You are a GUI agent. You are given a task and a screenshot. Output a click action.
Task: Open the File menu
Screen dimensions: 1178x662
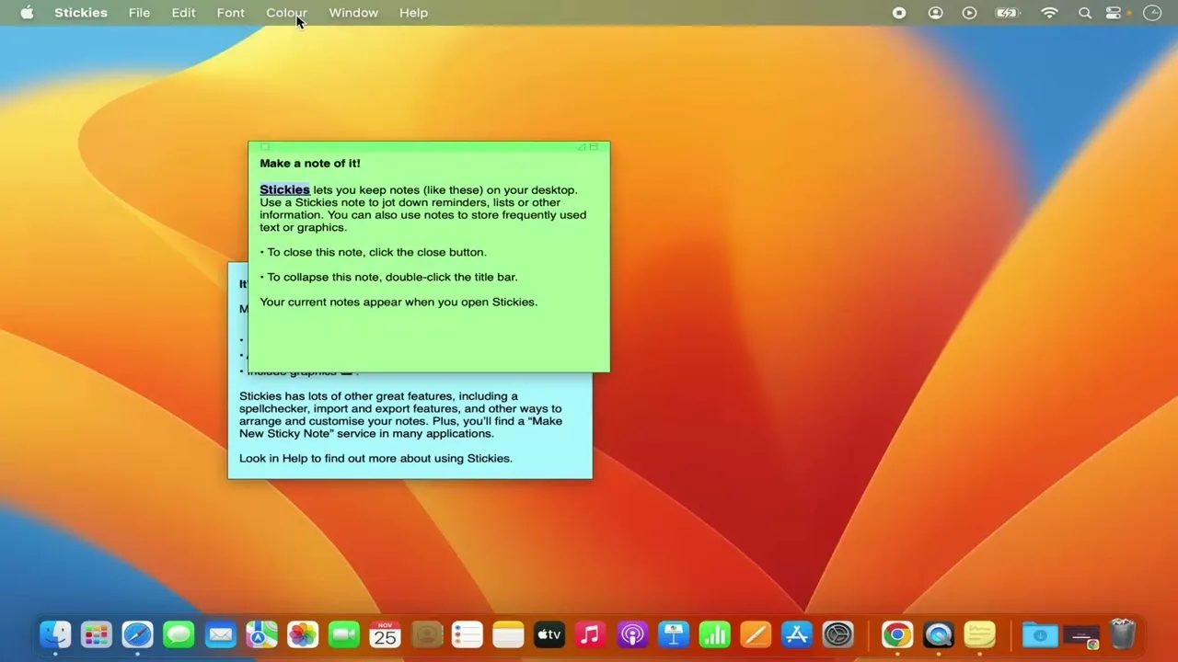click(139, 13)
